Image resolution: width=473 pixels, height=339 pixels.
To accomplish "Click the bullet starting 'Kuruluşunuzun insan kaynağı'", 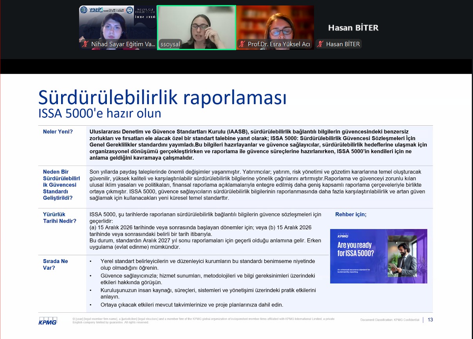I will [x=208, y=294].
